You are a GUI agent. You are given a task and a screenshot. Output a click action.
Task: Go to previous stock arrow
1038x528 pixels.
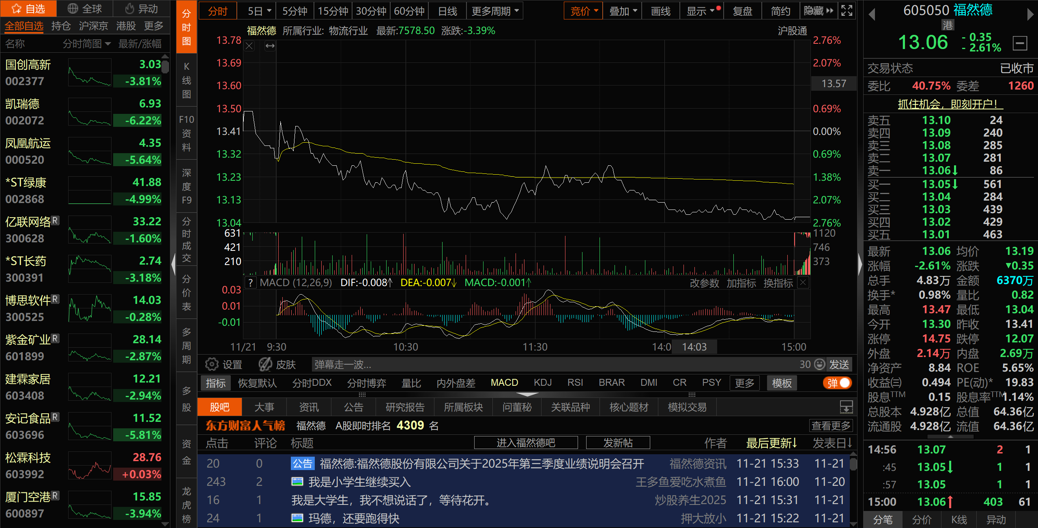(872, 15)
